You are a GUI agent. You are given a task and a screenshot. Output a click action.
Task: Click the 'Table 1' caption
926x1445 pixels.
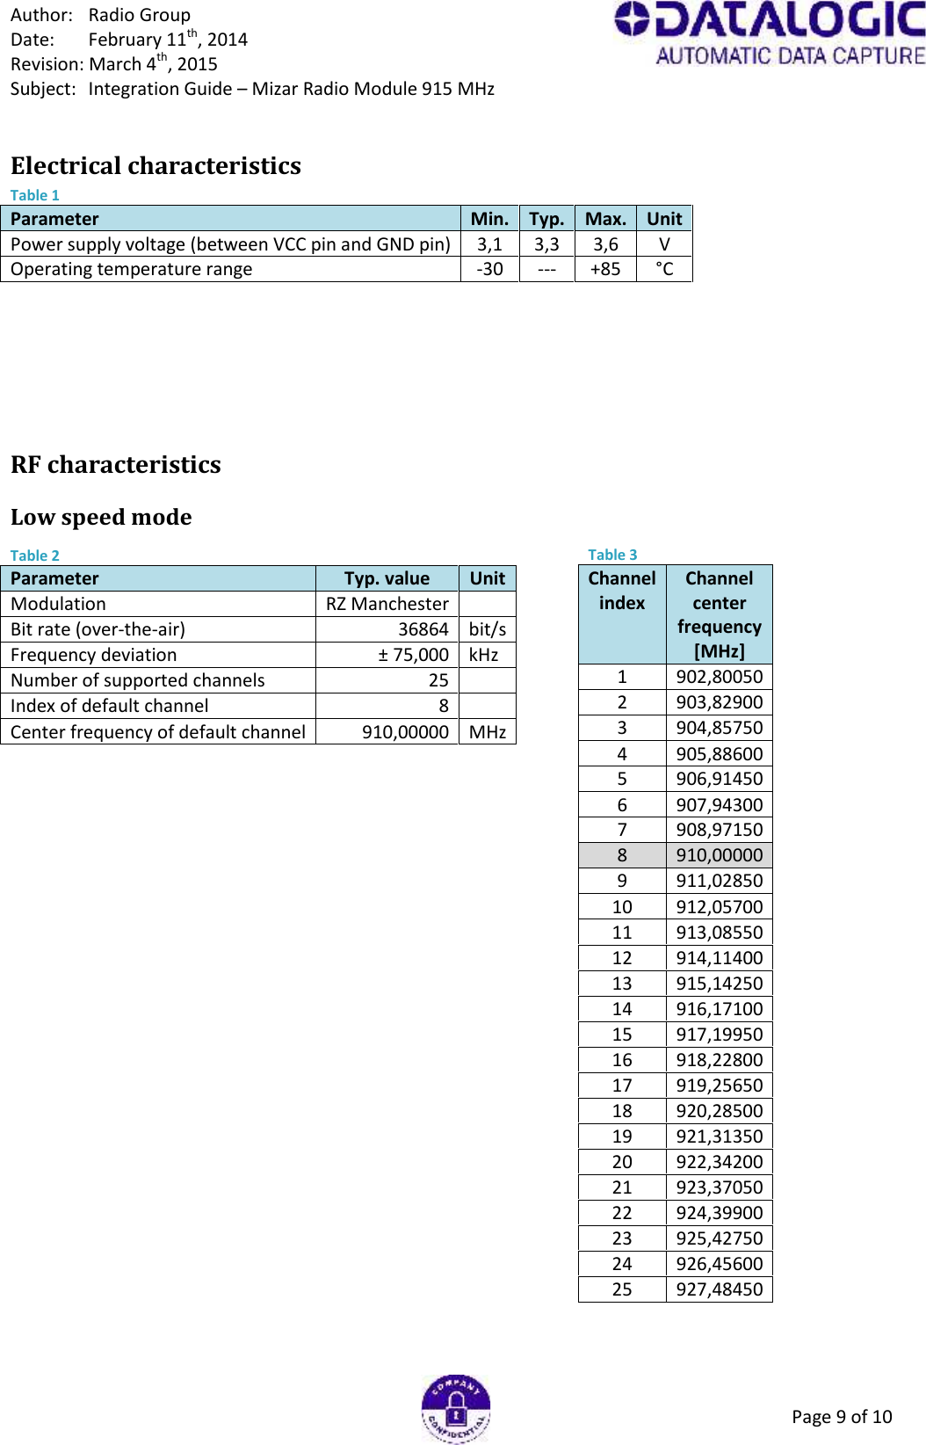pyautogui.click(x=35, y=195)
